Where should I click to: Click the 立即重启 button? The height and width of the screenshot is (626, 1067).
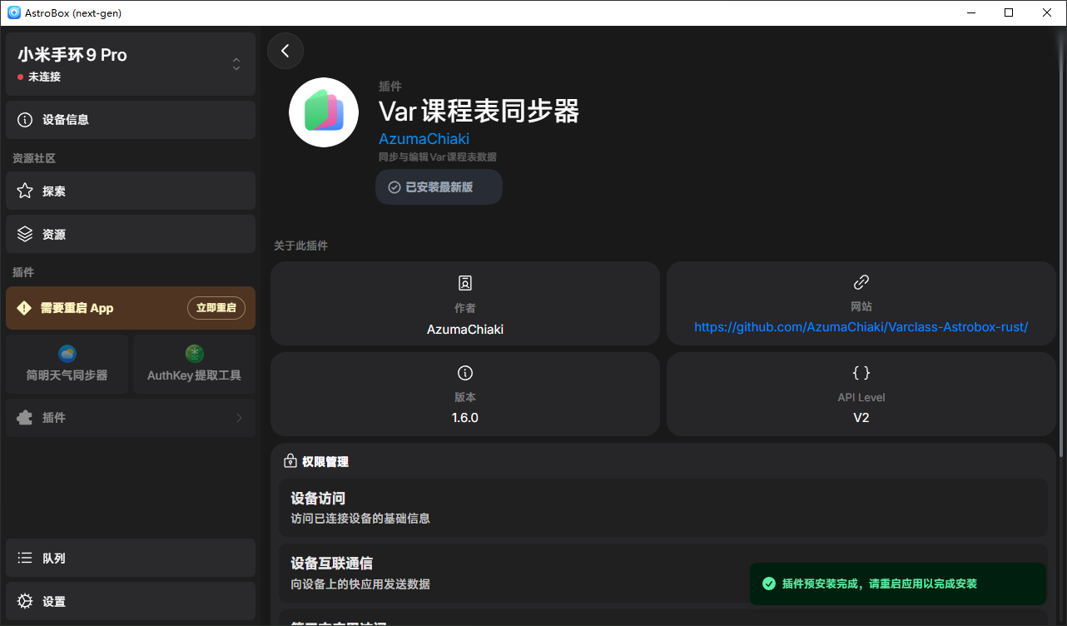pyautogui.click(x=216, y=308)
